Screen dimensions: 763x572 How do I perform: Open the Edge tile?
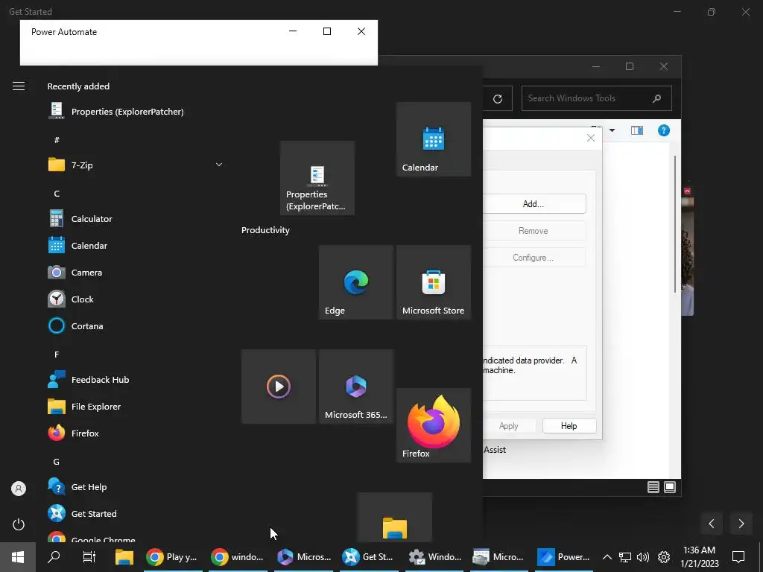point(355,282)
